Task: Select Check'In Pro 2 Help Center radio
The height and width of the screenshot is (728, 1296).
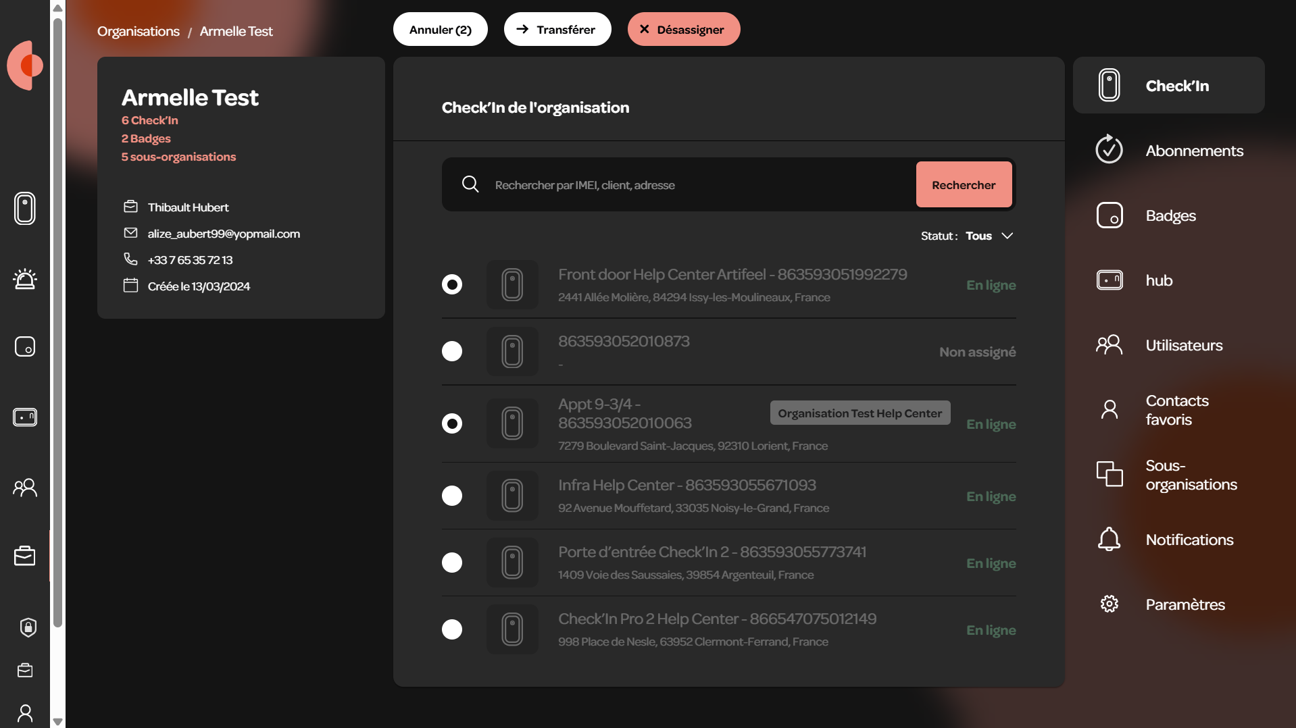Action: tap(452, 629)
